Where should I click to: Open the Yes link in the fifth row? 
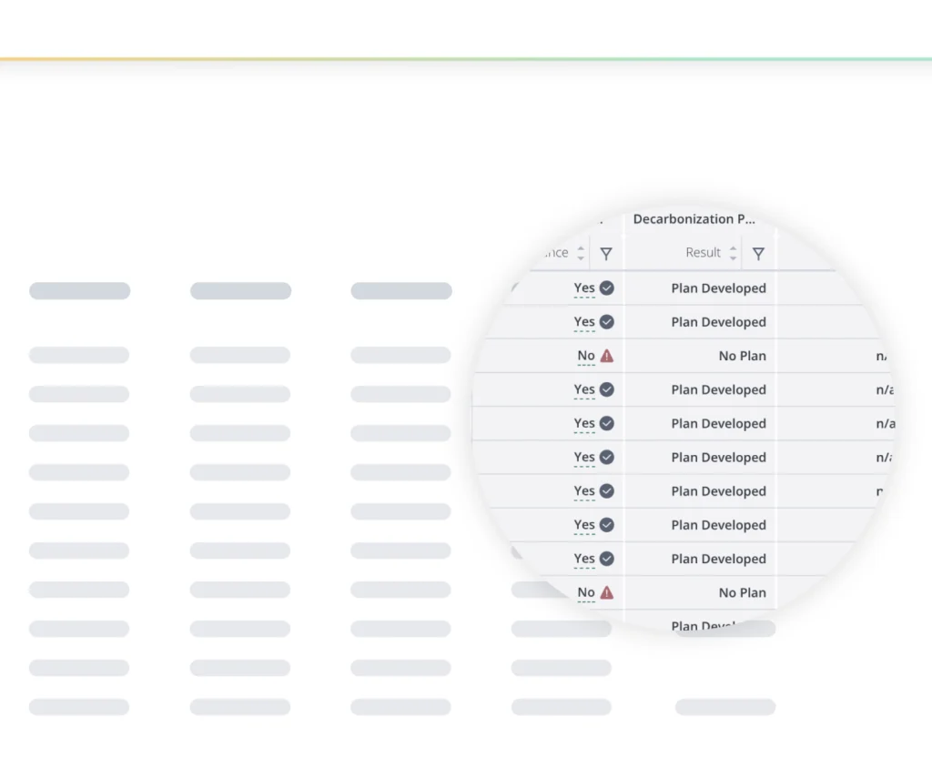pos(584,423)
